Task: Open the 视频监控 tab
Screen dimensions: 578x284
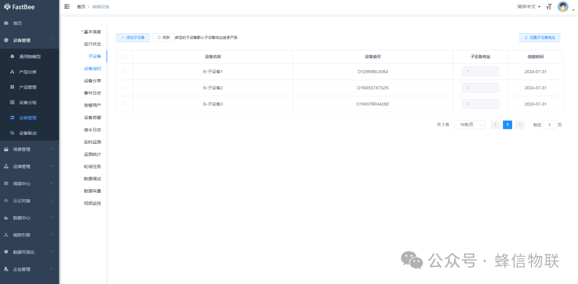Action: (92, 203)
